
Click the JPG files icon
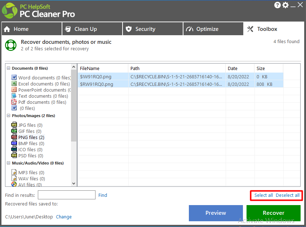click(14, 125)
